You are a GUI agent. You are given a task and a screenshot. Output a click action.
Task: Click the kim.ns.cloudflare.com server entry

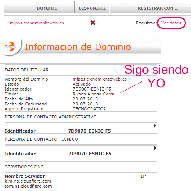click(28, 181)
